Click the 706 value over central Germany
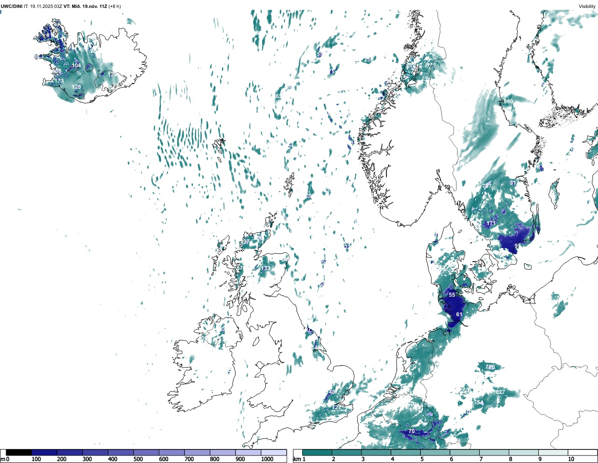598x463 pixels. (490, 367)
